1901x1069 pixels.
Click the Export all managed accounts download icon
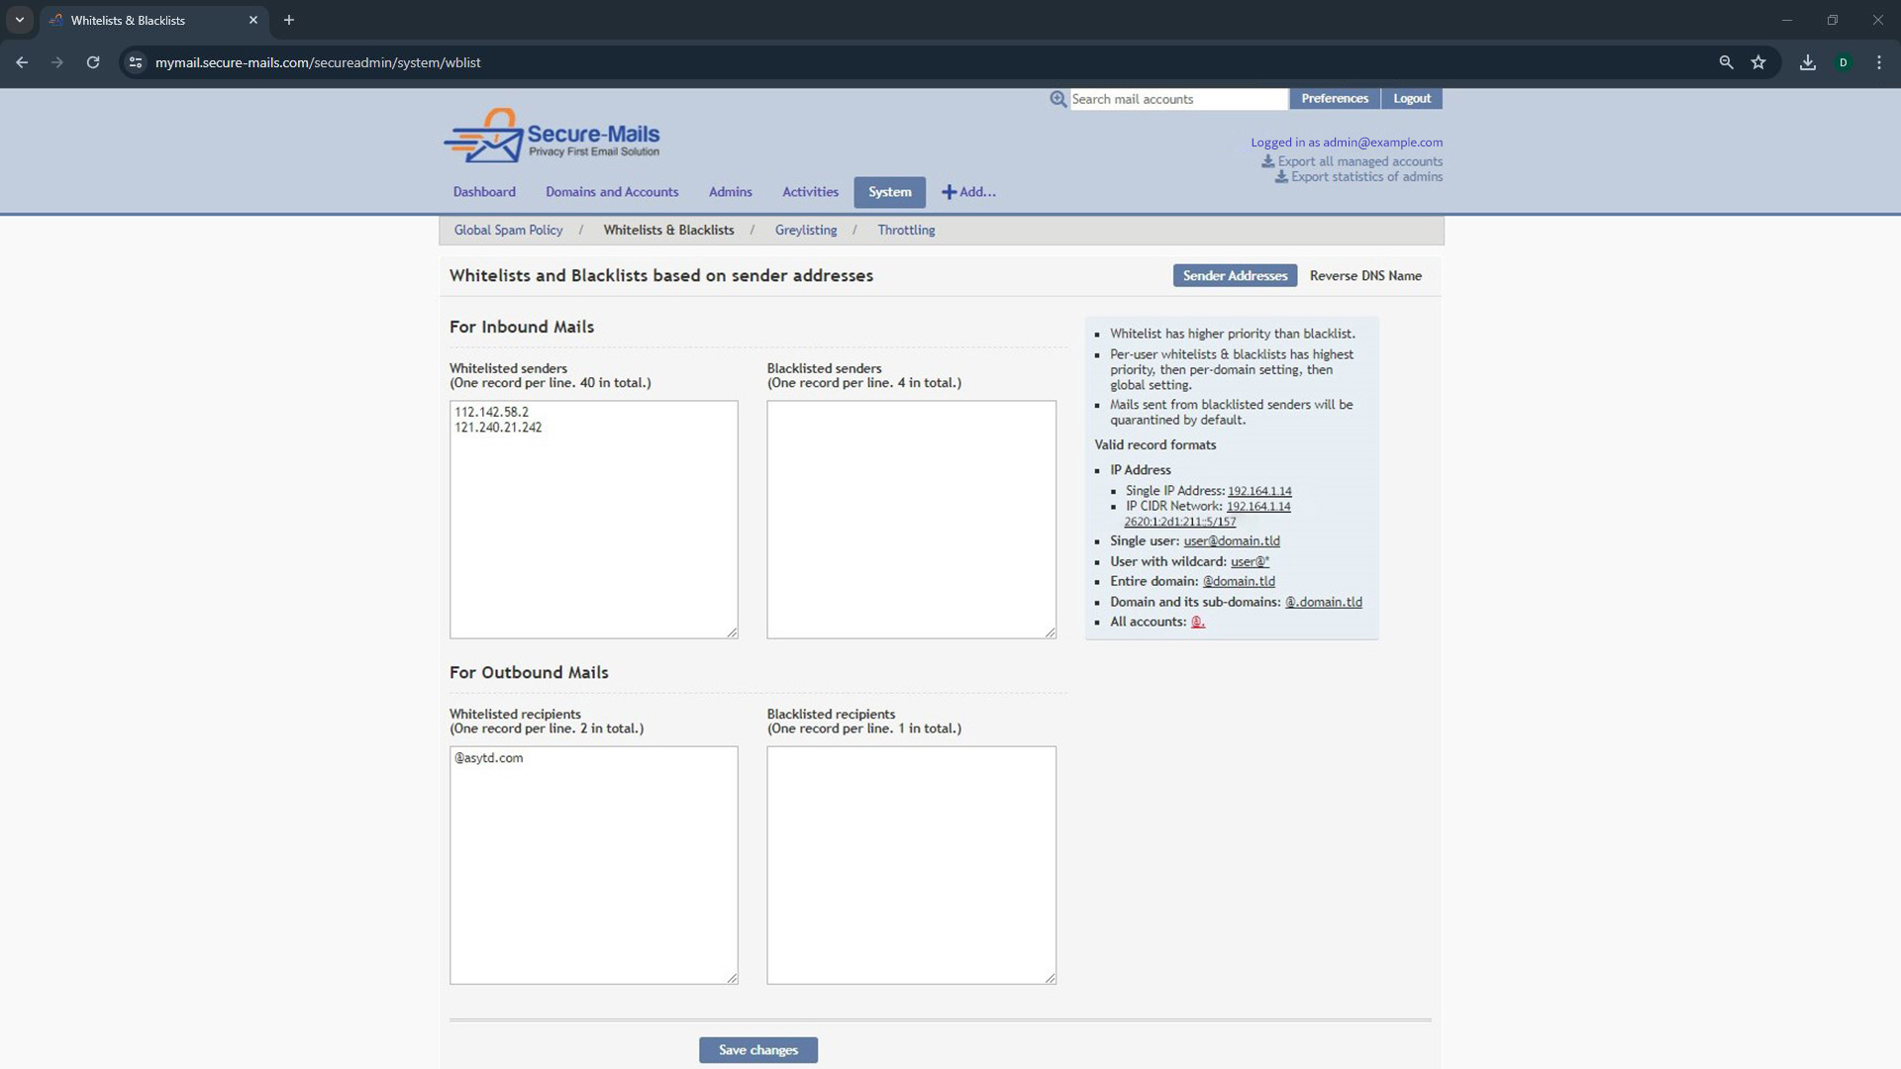(1267, 161)
